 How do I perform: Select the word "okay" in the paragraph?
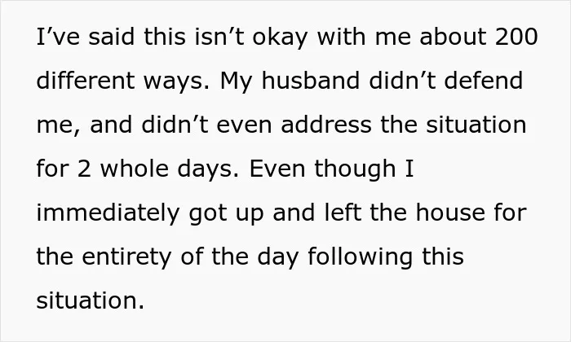pyautogui.click(x=280, y=38)
